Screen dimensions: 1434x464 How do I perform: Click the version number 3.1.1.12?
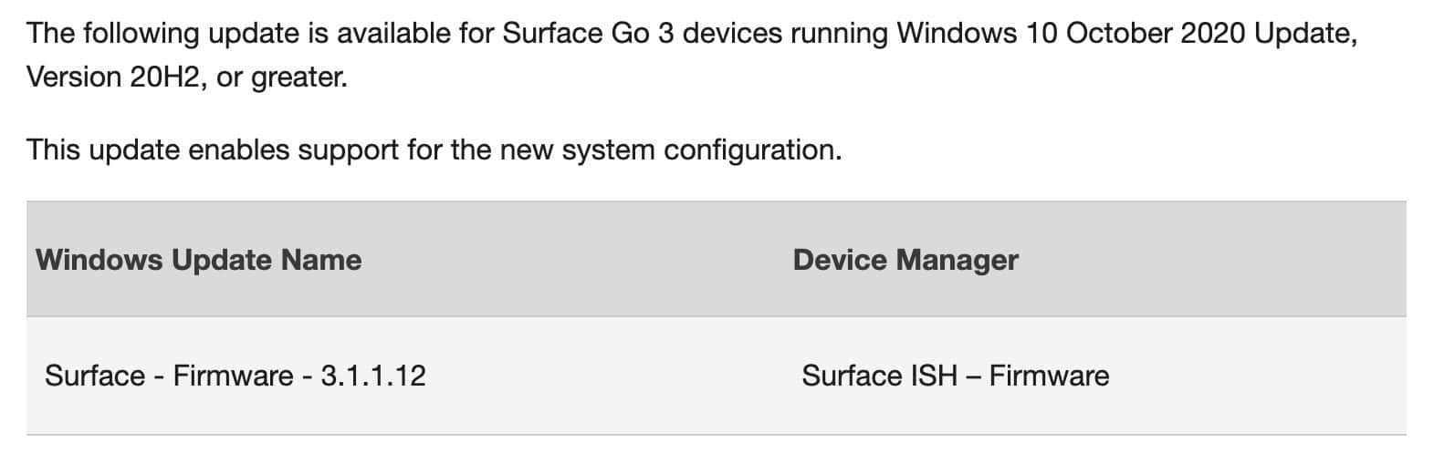point(373,376)
